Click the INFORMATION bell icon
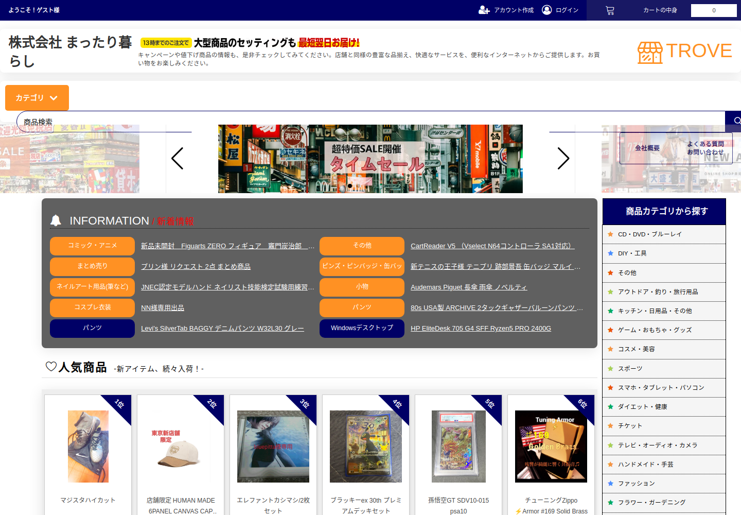This screenshot has height=515, width=741. click(56, 220)
